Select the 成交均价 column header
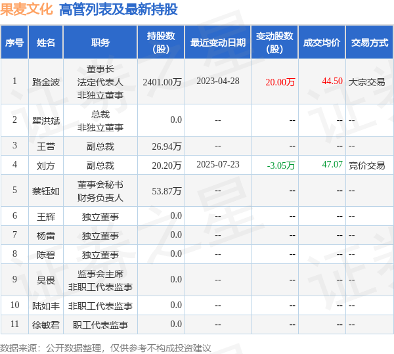Image resolution: width=394 pixels, height=354 pixels. pos(322,43)
